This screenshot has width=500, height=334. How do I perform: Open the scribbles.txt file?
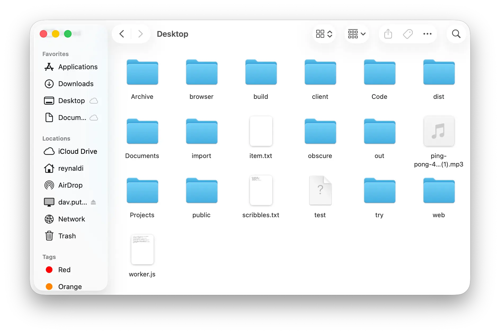tap(261, 191)
